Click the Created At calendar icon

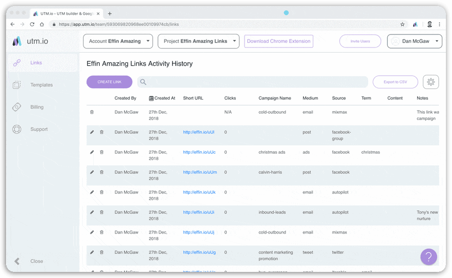[x=151, y=99]
